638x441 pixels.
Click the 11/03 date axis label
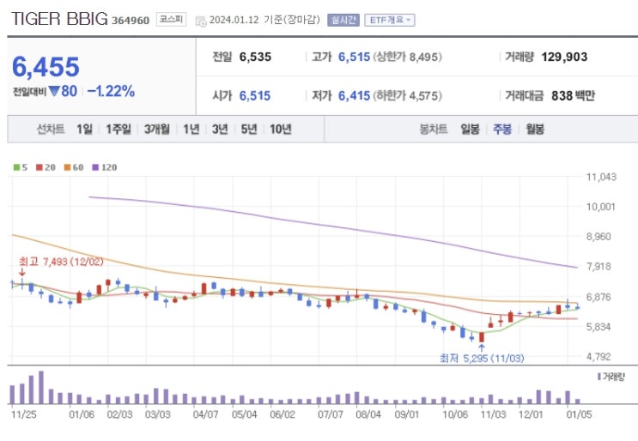click(494, 414)
